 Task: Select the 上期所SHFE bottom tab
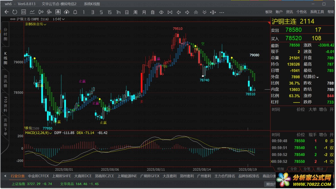pos(61,176)
